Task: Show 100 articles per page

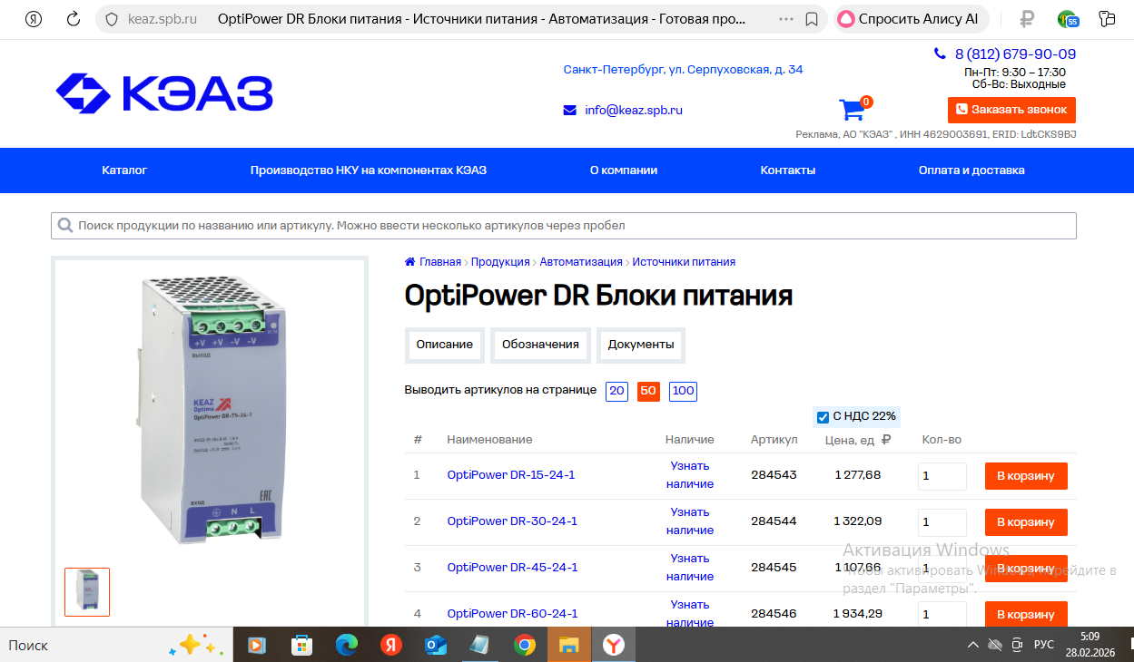Action: (x=683, y=392)
